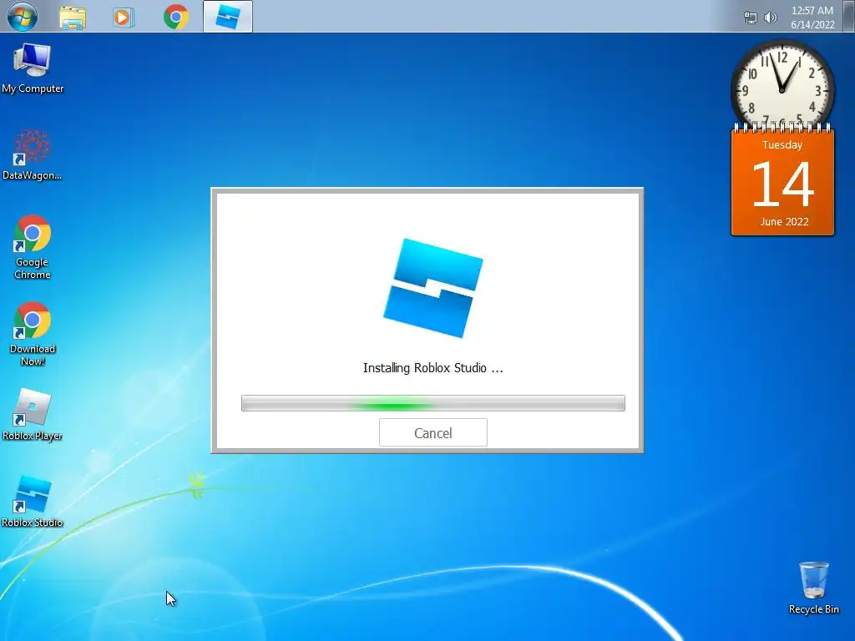Launch Windows Media Player from taskbar
Image resolution: width=855 pixels, height=641 pixels.
(124, 18)
